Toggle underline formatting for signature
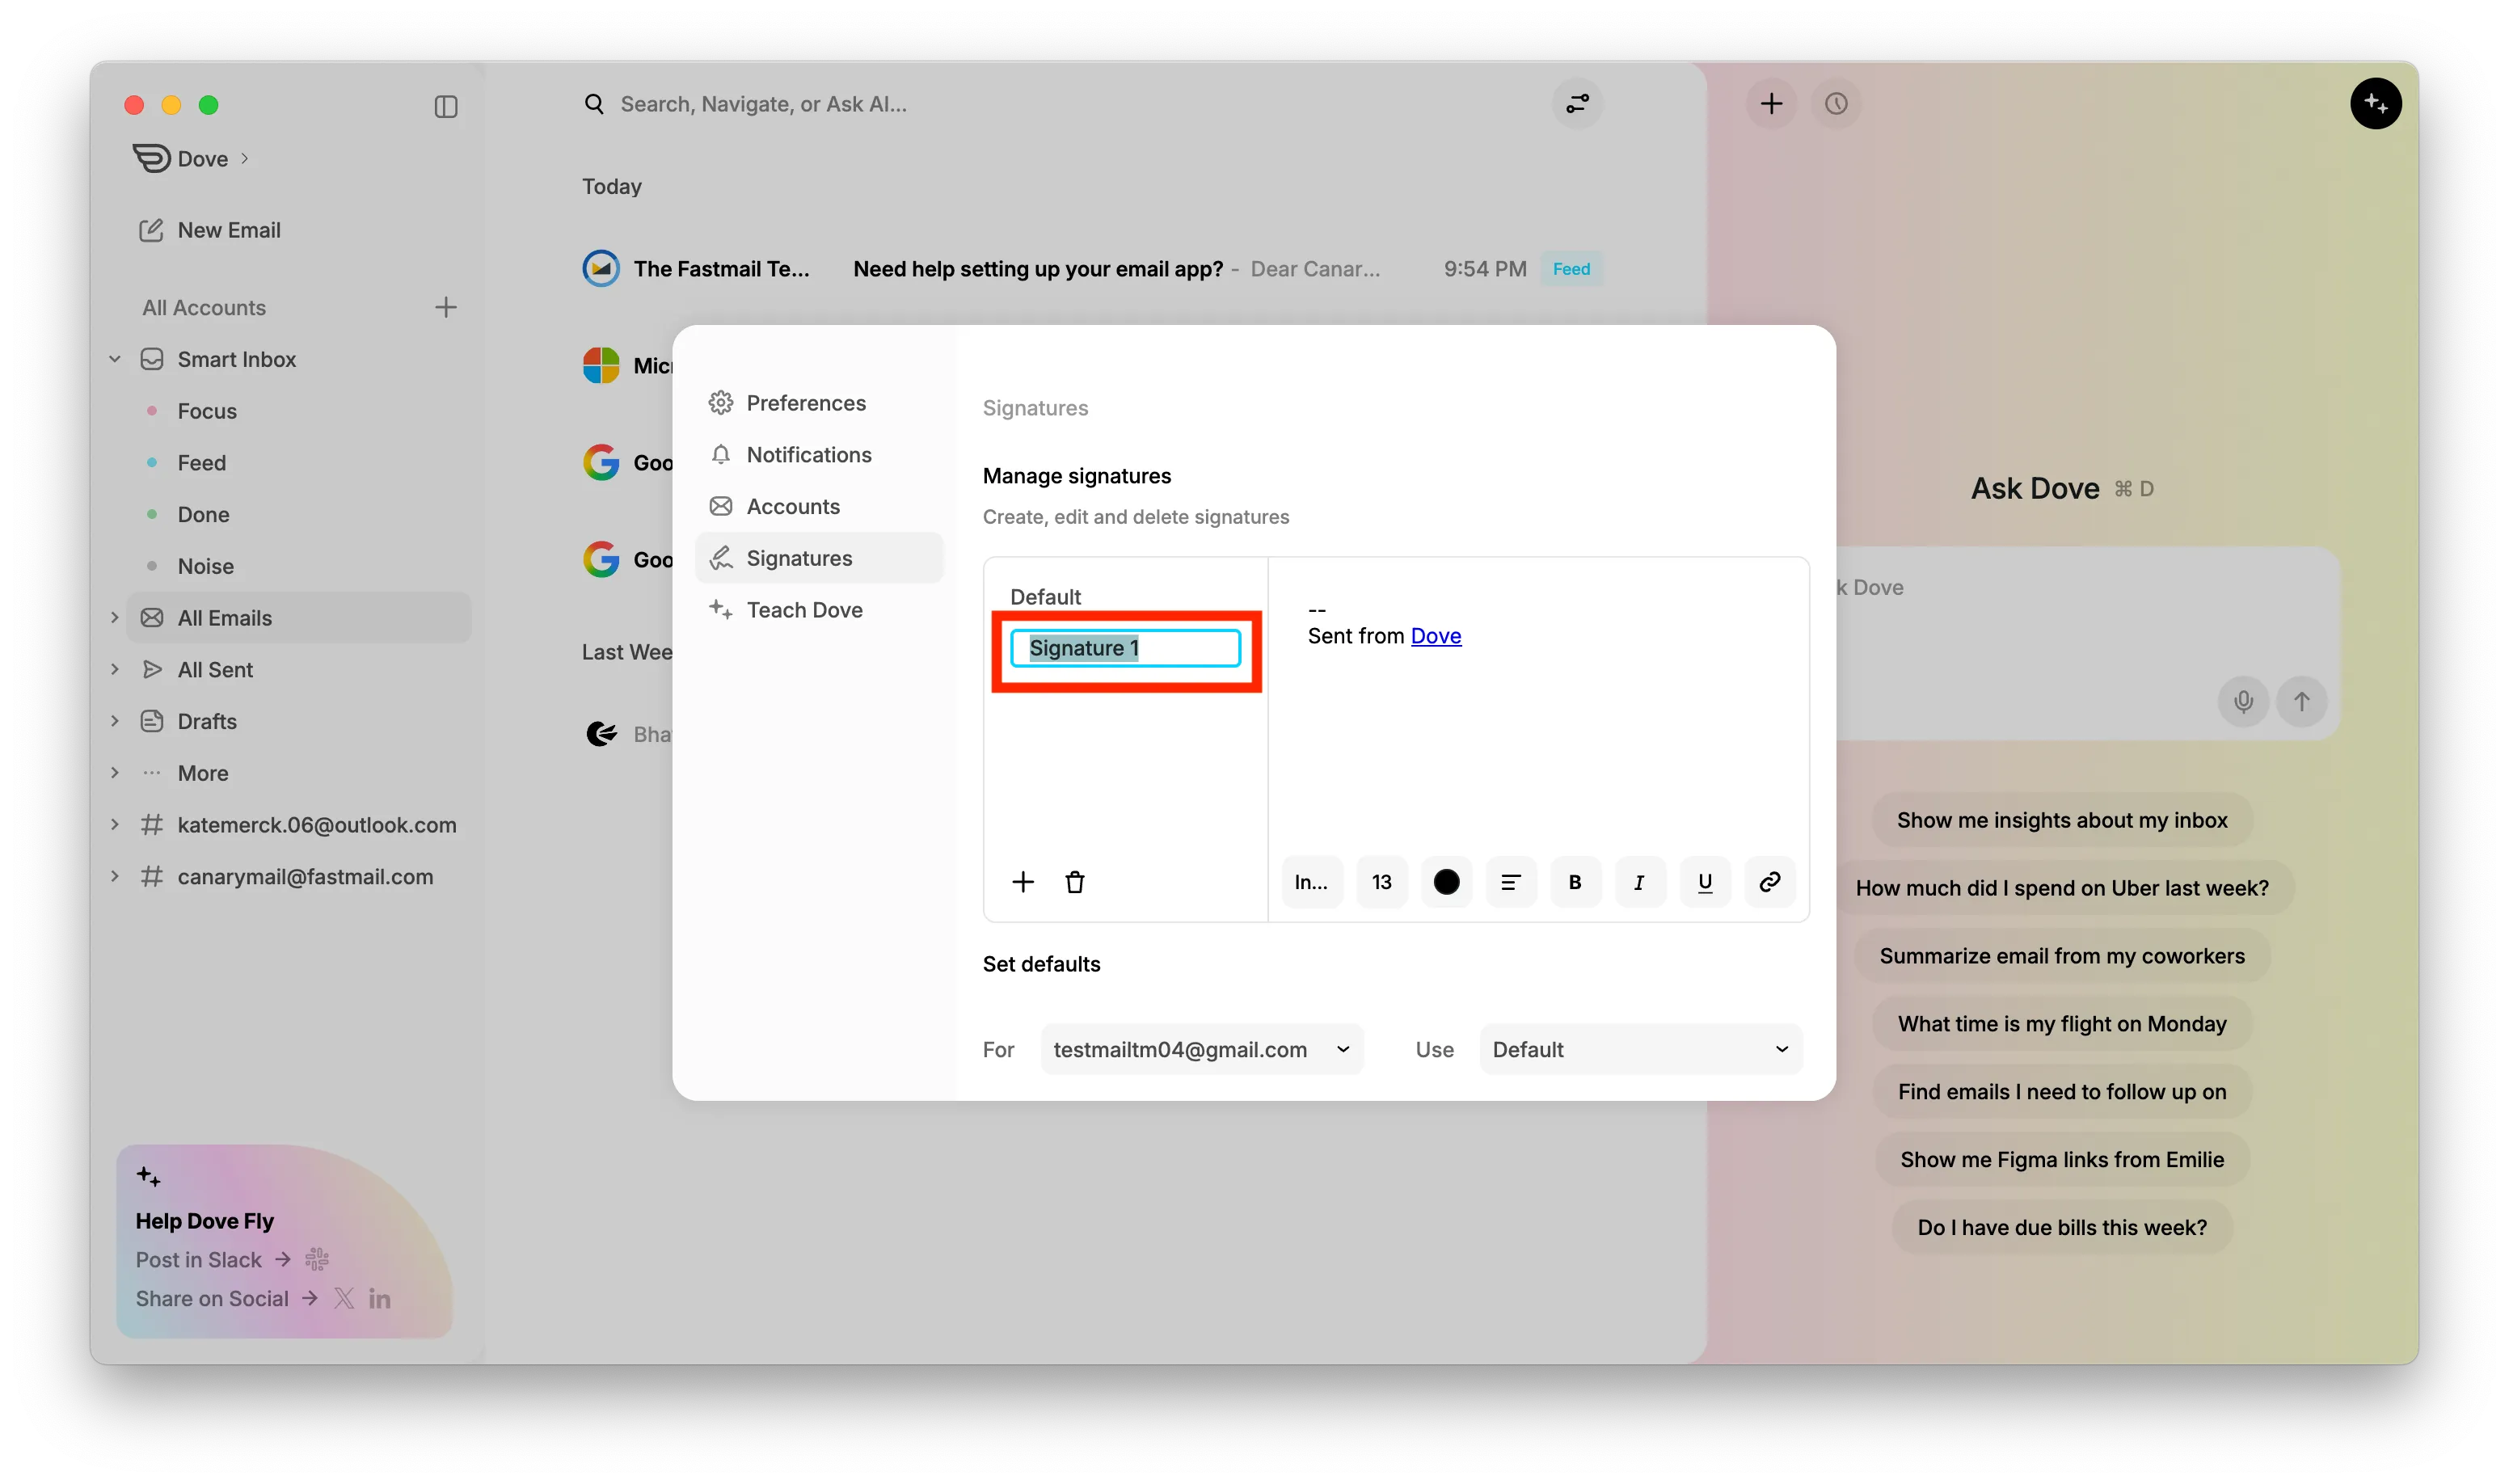 coord(1704,882)
